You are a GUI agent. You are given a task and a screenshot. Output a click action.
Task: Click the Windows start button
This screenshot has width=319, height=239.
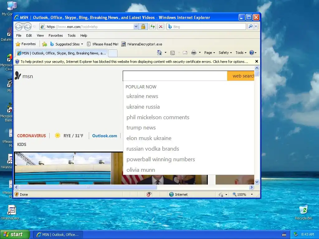15,235
